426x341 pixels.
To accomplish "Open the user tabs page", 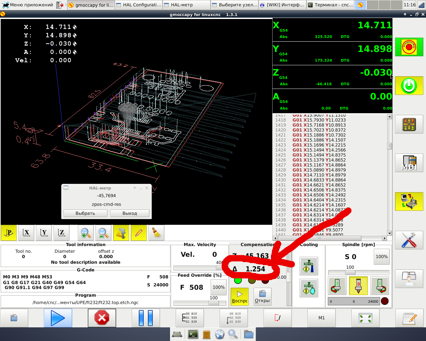I will pos(409,279).
